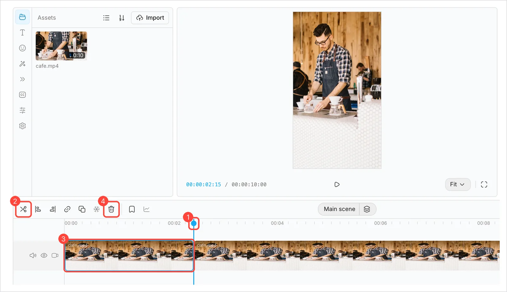Enter fullscreen preview mode
Screen dimensions: 507x292
484,184
